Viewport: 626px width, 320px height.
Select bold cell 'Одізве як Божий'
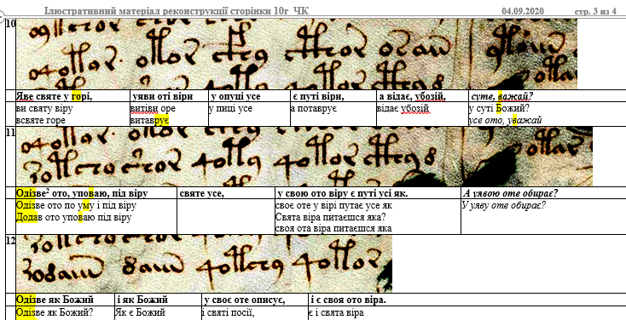[x=65, y=300]
